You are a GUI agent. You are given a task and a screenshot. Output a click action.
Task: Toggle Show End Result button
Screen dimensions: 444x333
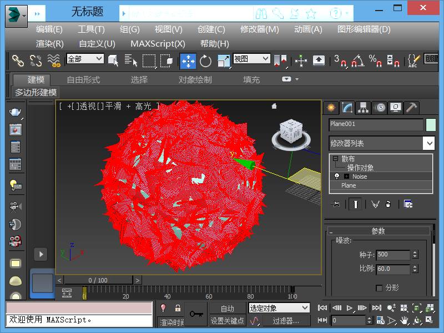tap(356, 204)
